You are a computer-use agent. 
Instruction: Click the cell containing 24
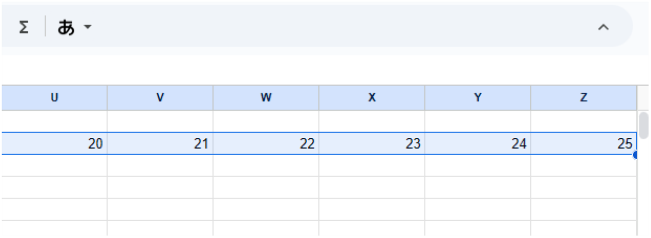pyautogui.click(x=478, y=144)
